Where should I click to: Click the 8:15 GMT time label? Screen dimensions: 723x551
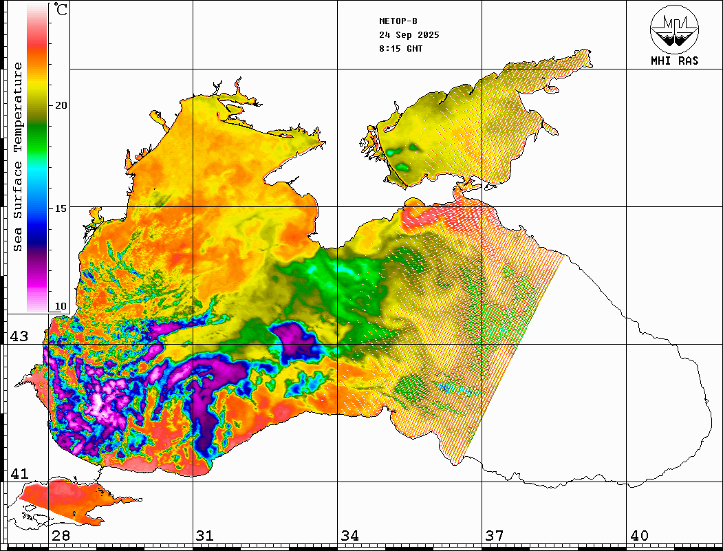point(400,49)
